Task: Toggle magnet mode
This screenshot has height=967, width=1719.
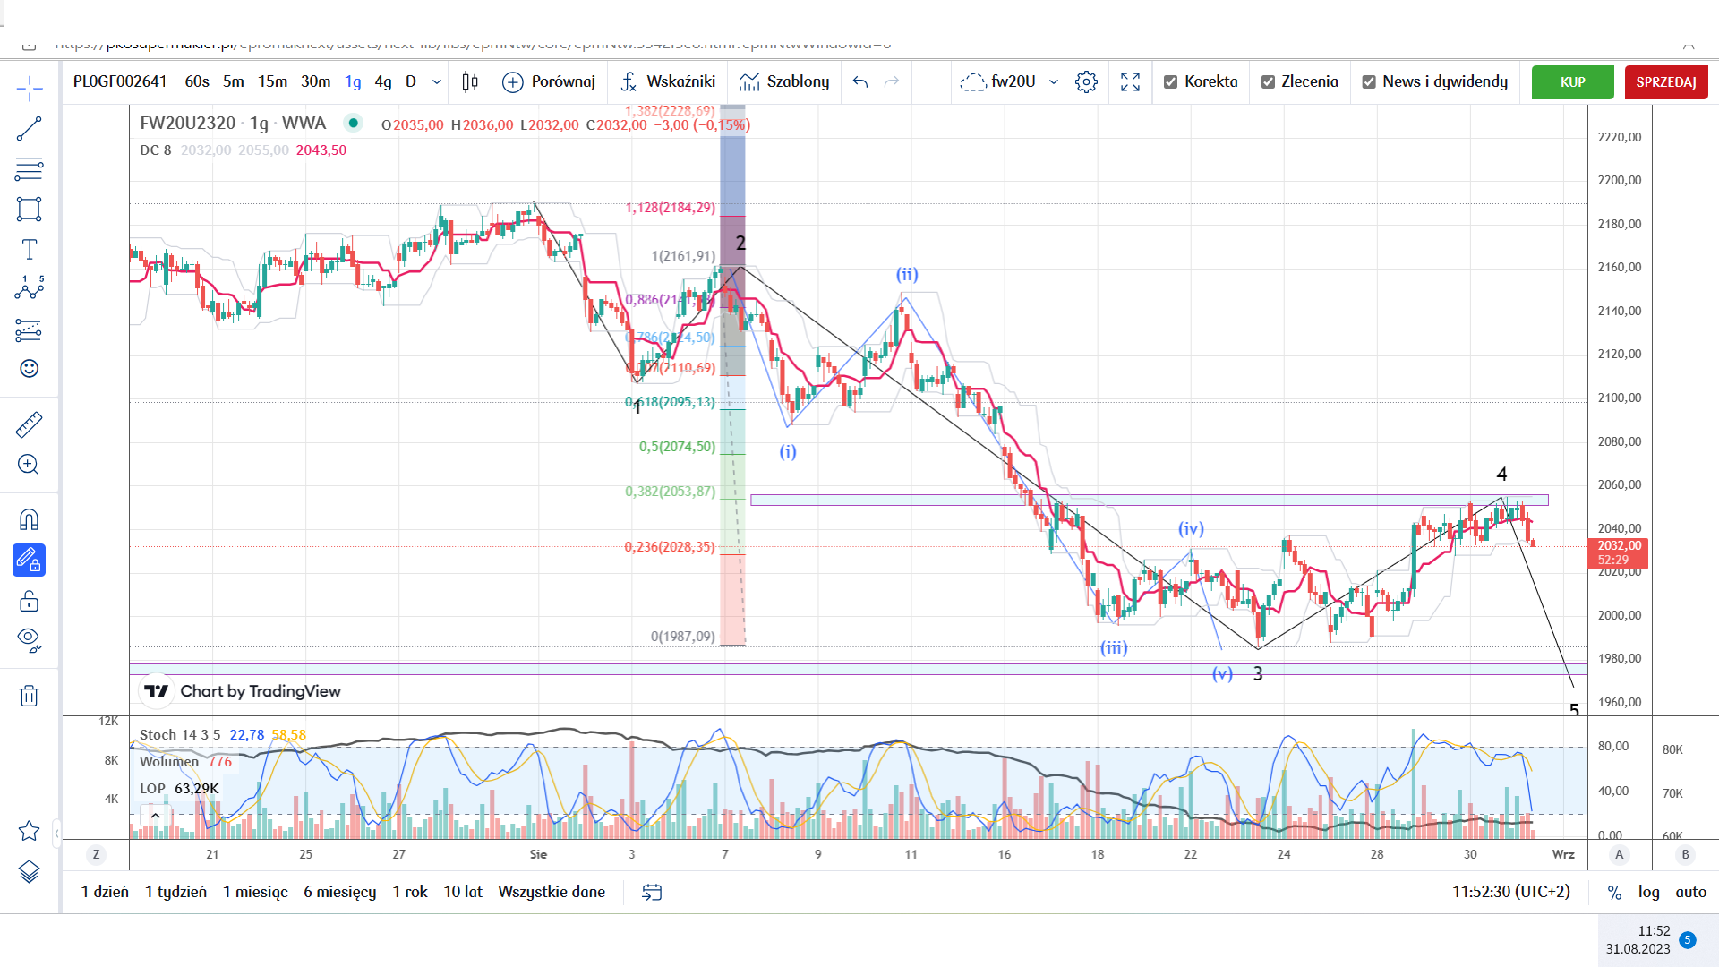Action: 29,520
